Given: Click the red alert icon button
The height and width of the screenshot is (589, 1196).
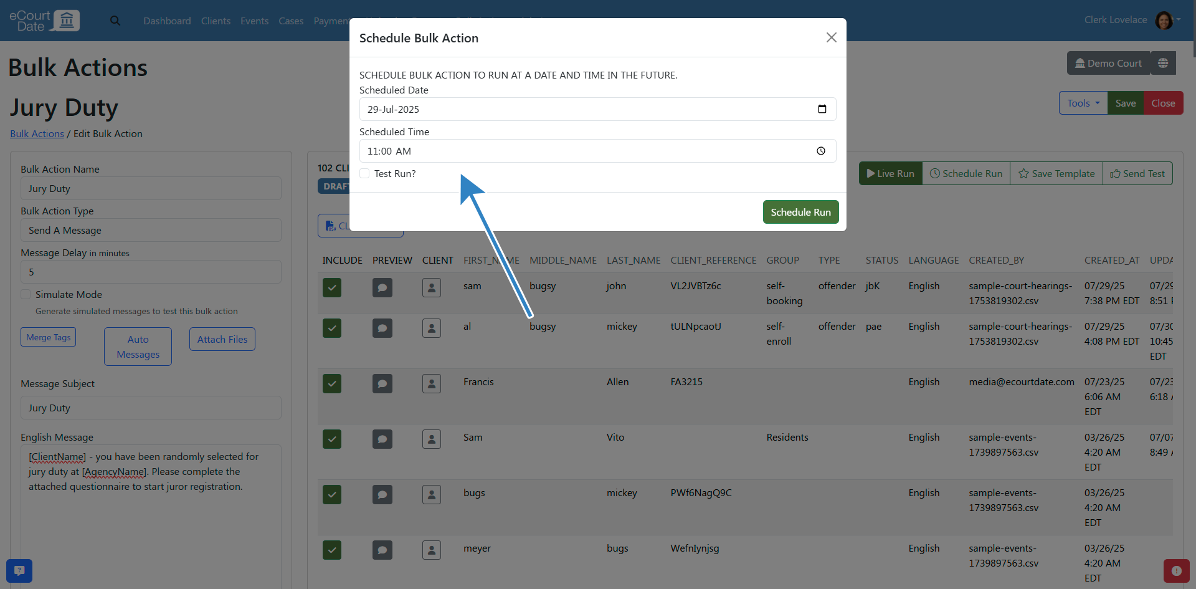Looking at the screenshot, I should tap(1176, 570).
